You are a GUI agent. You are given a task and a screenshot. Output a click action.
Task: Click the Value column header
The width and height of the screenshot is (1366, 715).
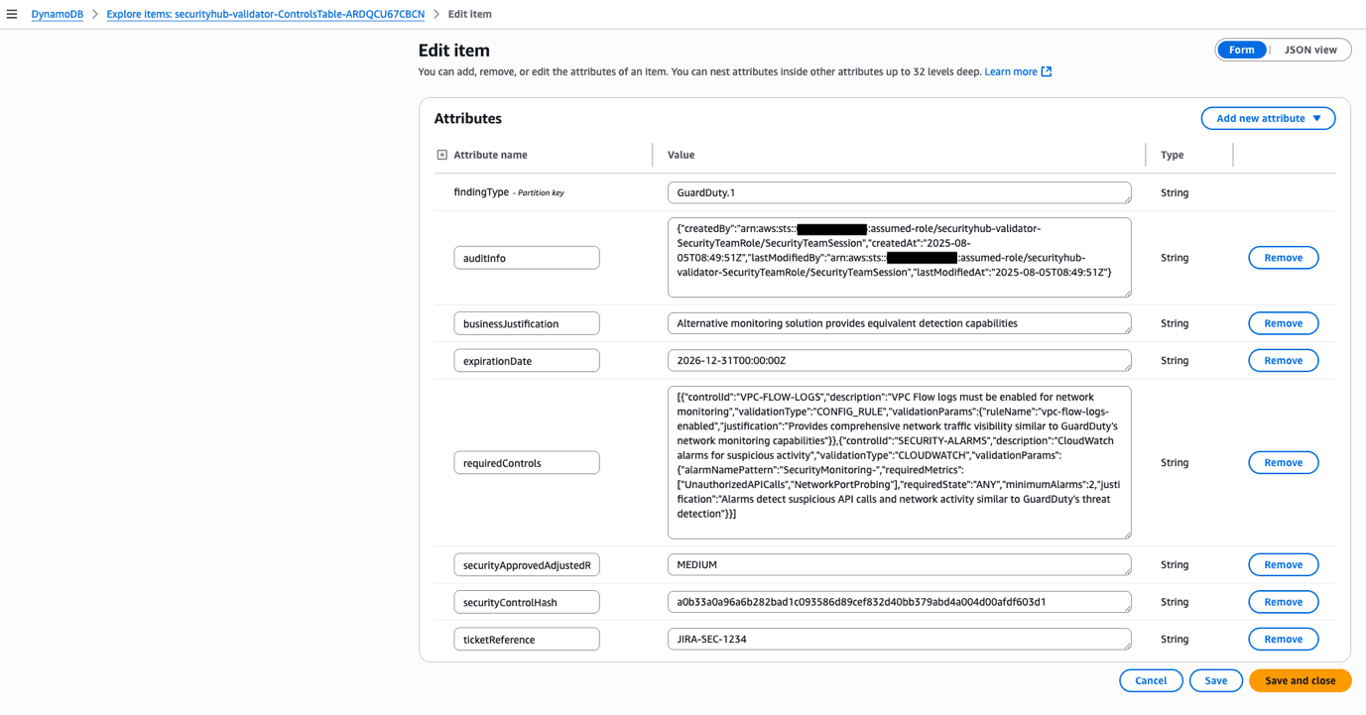coord(681,155)
